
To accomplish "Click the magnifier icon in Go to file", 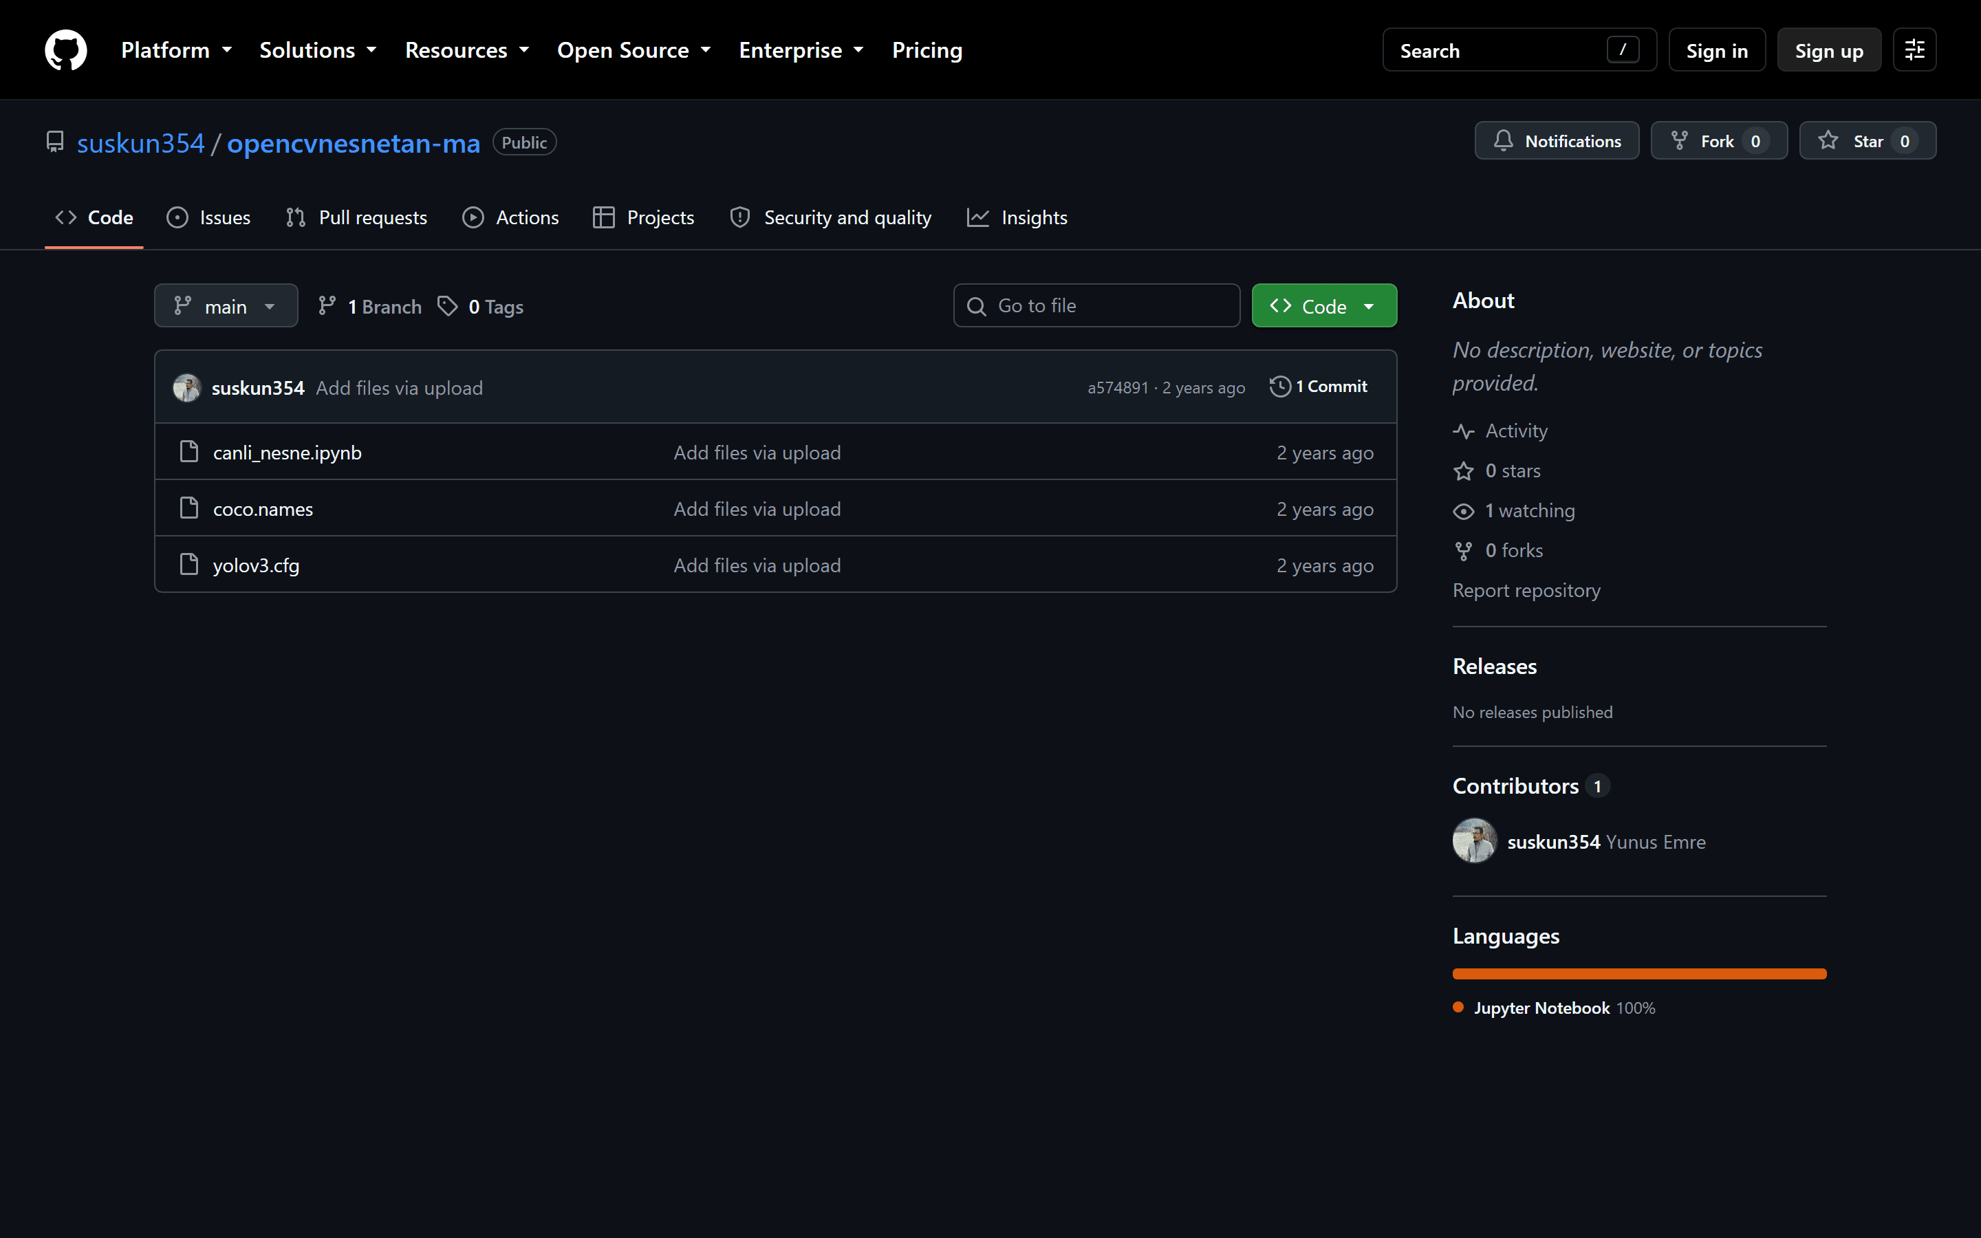I will click(x=977, y=306).
